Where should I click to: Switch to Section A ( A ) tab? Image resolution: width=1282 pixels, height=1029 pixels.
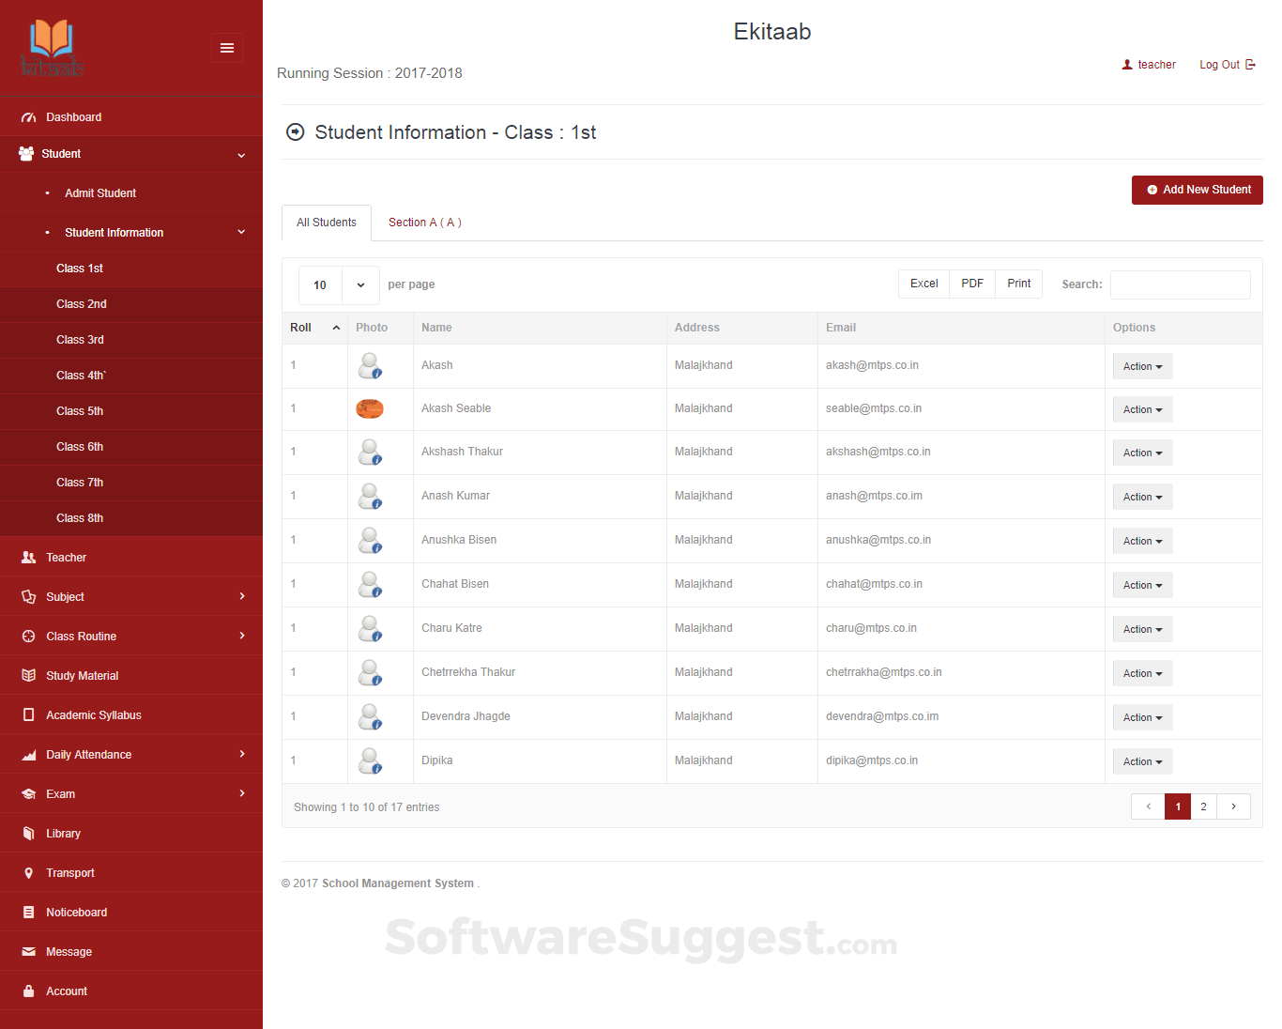[x=425, y=223]
